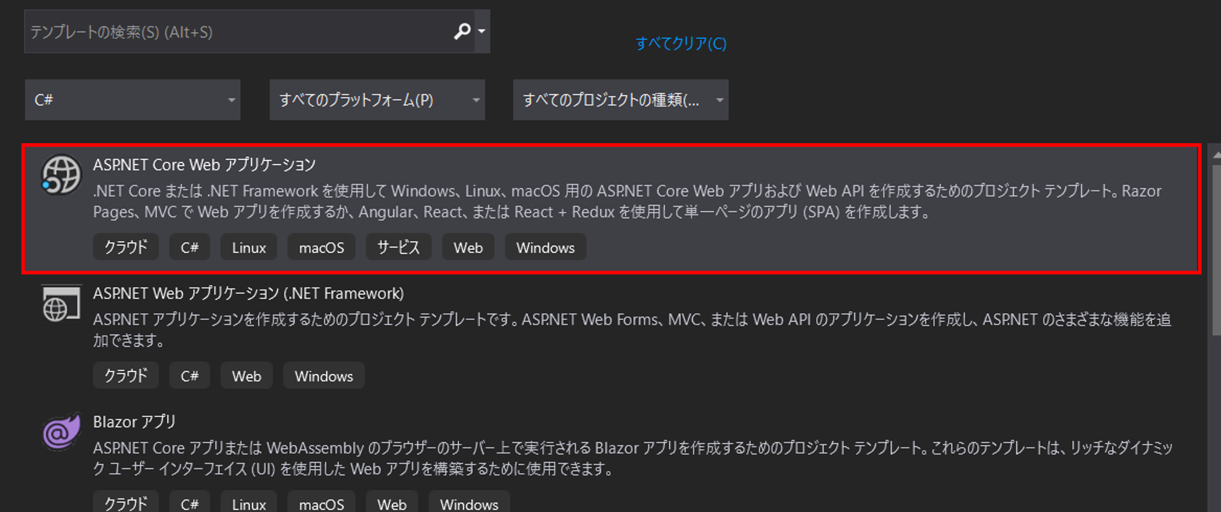
Task: Click the C# tag under ASP.NET Core
Action: tap(189, 247)
